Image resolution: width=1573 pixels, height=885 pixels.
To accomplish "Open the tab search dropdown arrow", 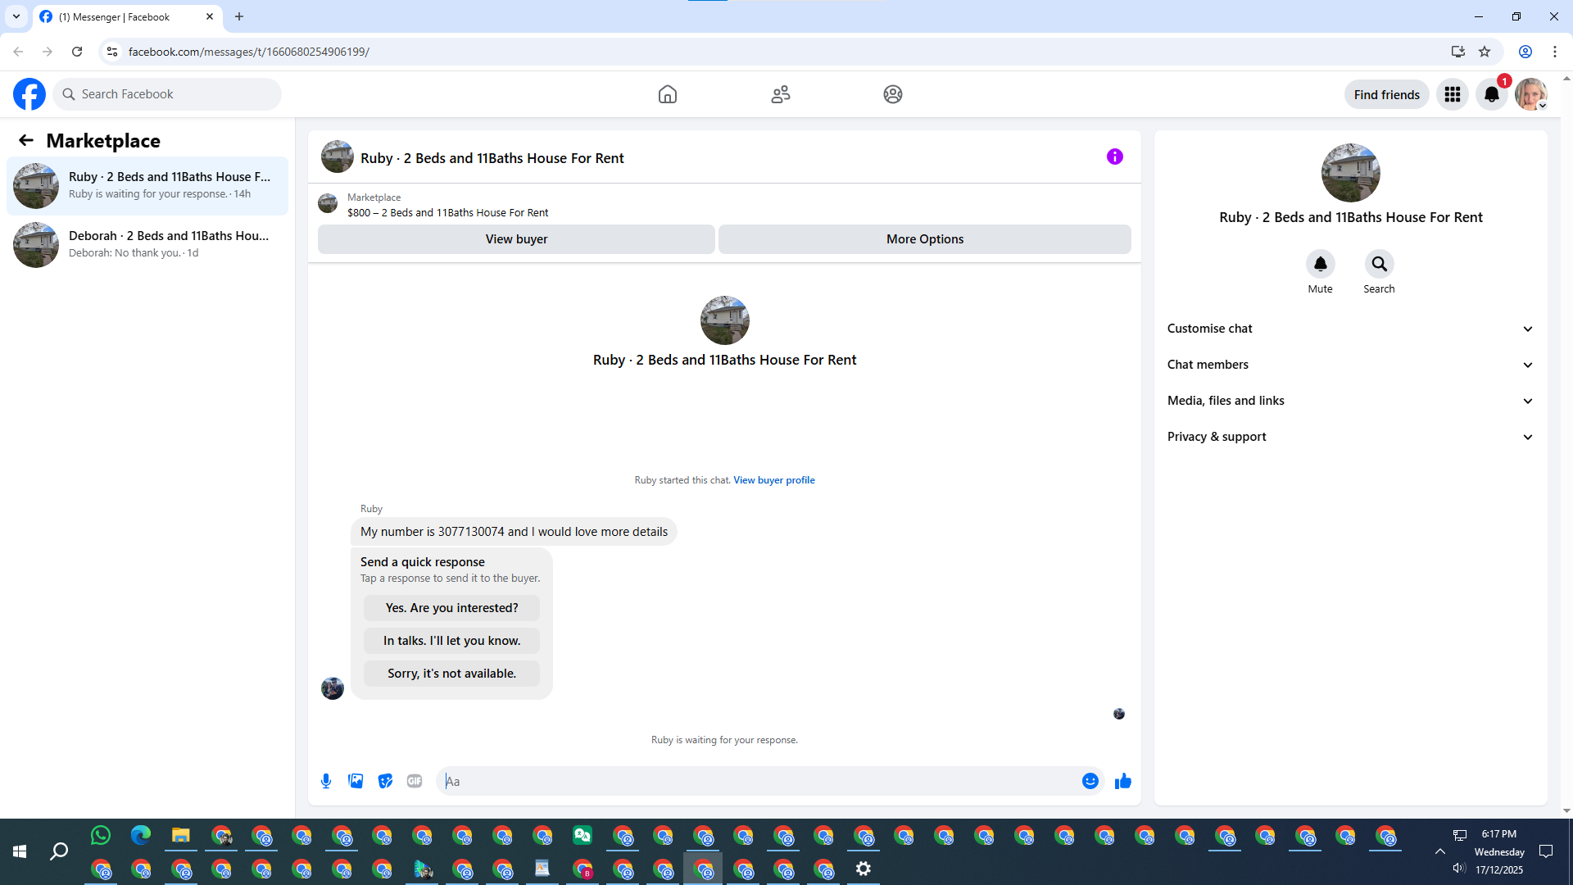I will click(x=16, y=16).
